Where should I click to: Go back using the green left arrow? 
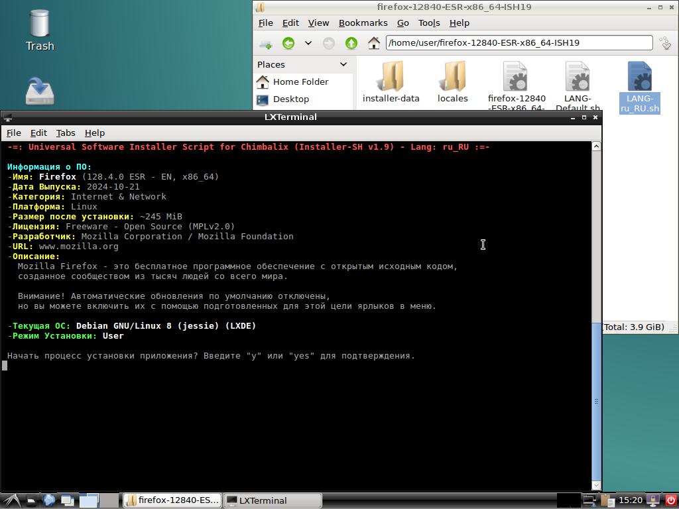[288, 43]
